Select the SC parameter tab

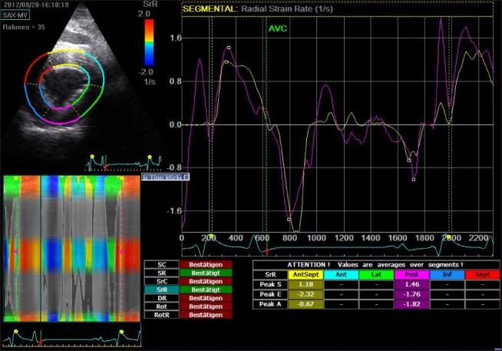(x=160, y=265)
